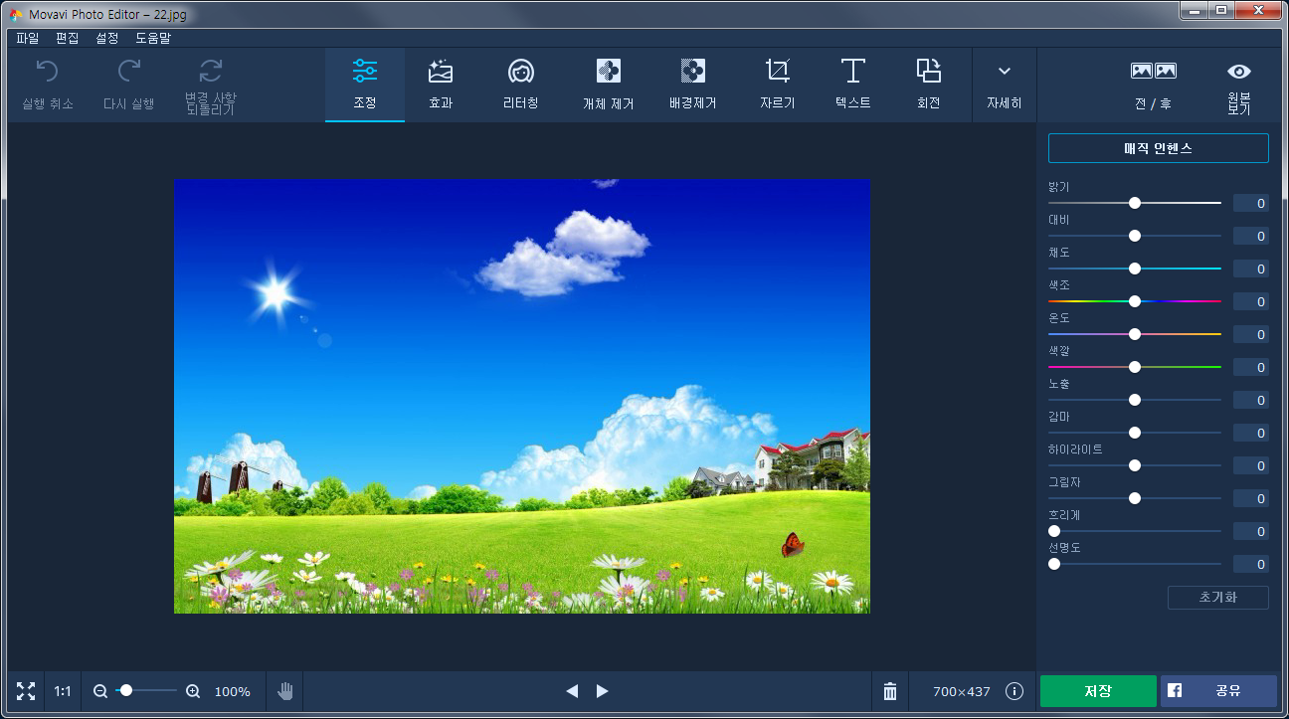Screen dimensions: 1289x719
Task: Open the 효과 effects tab
Action: (441, 85)
